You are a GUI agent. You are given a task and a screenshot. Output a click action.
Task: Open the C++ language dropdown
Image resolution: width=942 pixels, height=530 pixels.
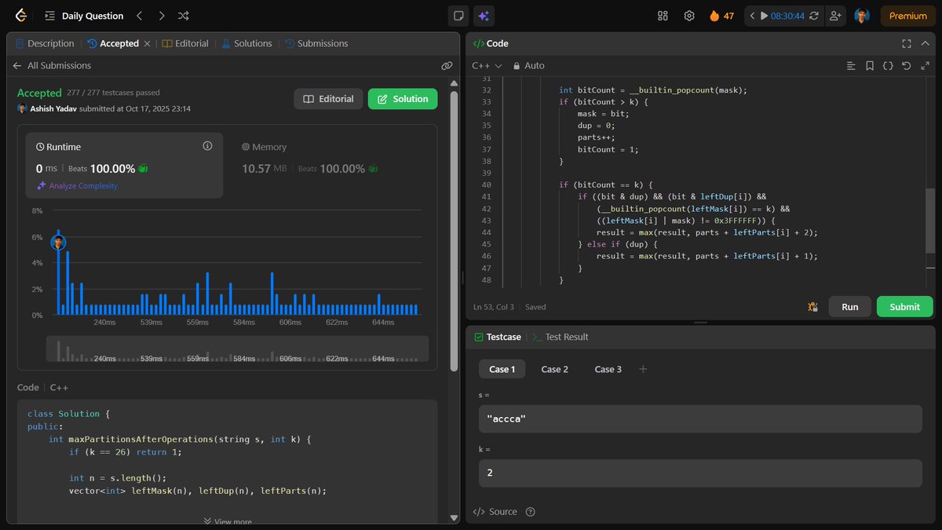click(486, 66)
